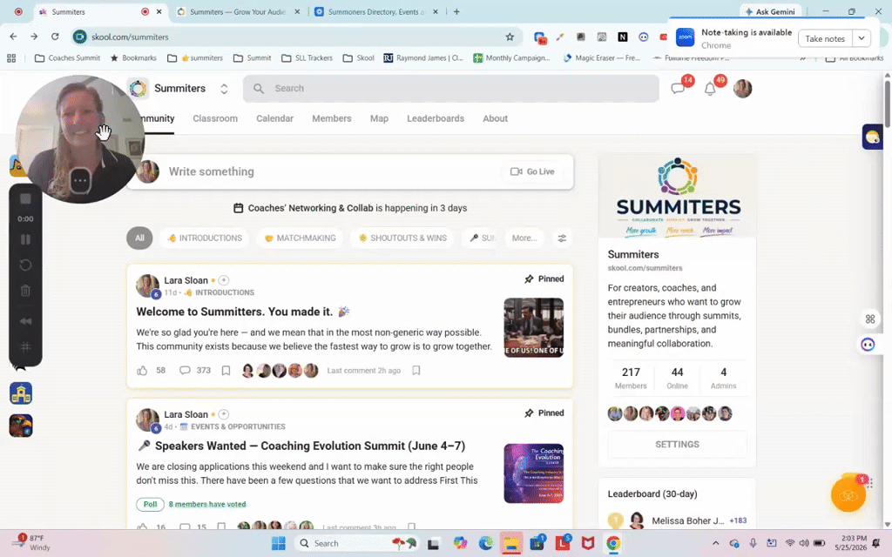Expand the Summiters group switcher arrows
892x557 pixels.
224,89
